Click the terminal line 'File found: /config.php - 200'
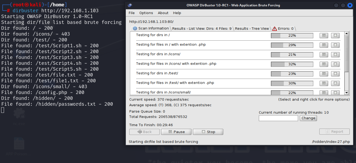The height and width of the screenshot is (163, 356). (43, 92)
